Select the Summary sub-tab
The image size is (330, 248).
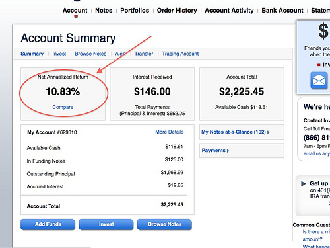click(32, 54)
